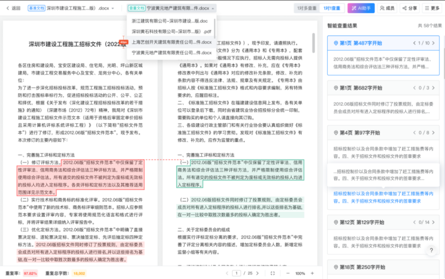Click the 第12页 第129字开始 result snippet
The height and width of the screenshot is (279, 445).
coord(383,242)
